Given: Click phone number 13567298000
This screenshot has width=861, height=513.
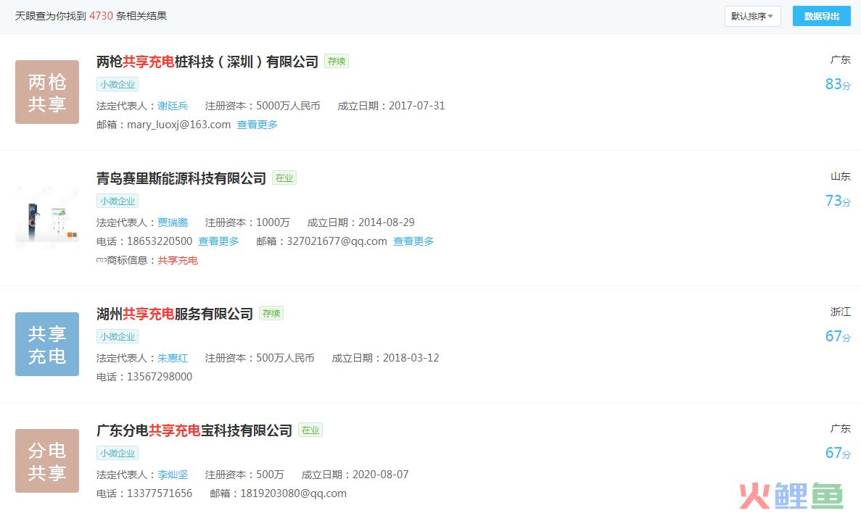Looking at the screenshot, I should (160, 377).
